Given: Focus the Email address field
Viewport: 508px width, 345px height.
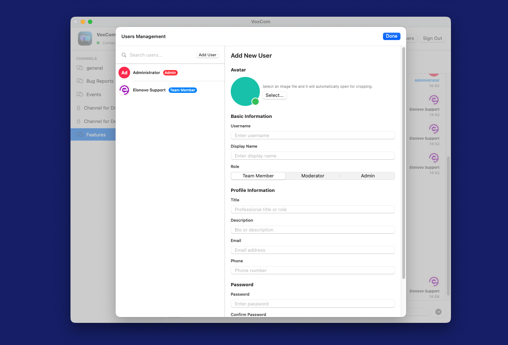Looking at the screenshot, I should pos(313,250).
